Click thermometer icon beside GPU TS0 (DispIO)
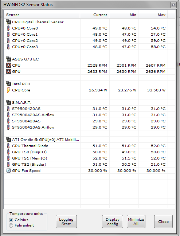 pyautogui.click(x=8, y=152)
